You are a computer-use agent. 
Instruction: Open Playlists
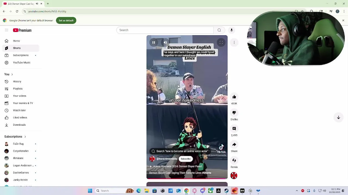[21, 89]
